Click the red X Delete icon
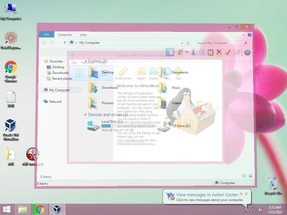The image size is (287, 215). pyautogui.click(x=219, y=52)
